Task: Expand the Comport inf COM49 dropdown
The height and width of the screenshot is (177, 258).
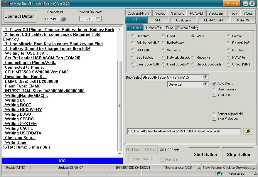Action: coord(63,19)
